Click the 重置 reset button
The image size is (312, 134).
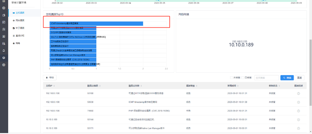coord(299,78)
